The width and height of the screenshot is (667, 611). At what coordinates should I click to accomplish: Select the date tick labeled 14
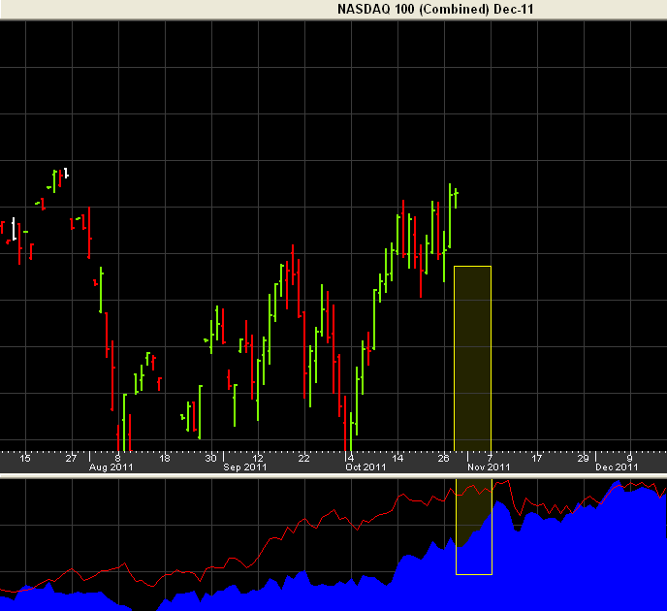[397, 458]
